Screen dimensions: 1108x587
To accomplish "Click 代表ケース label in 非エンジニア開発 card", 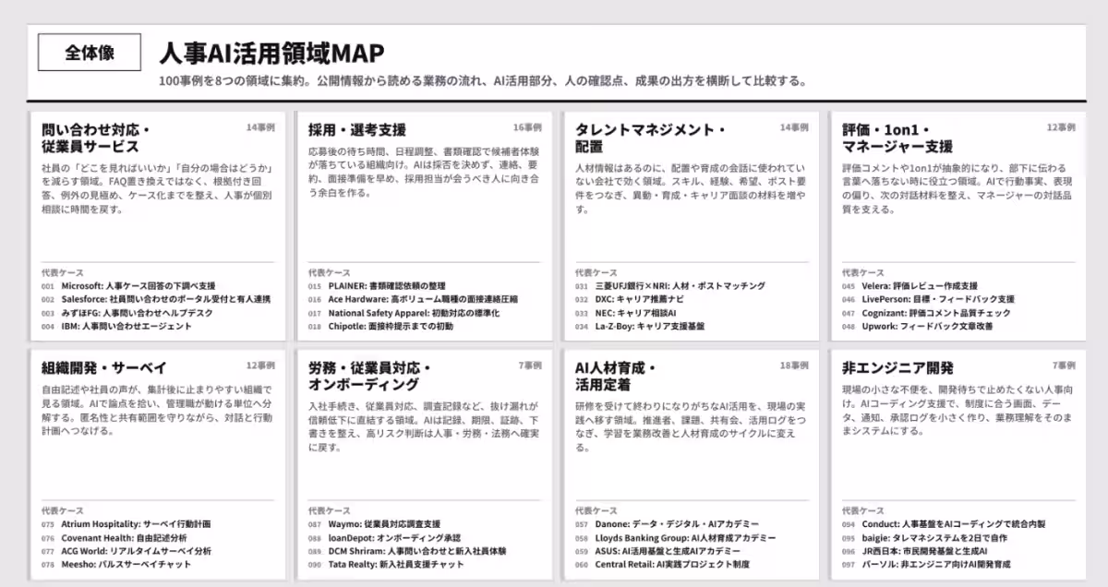I will pos(863,511).
